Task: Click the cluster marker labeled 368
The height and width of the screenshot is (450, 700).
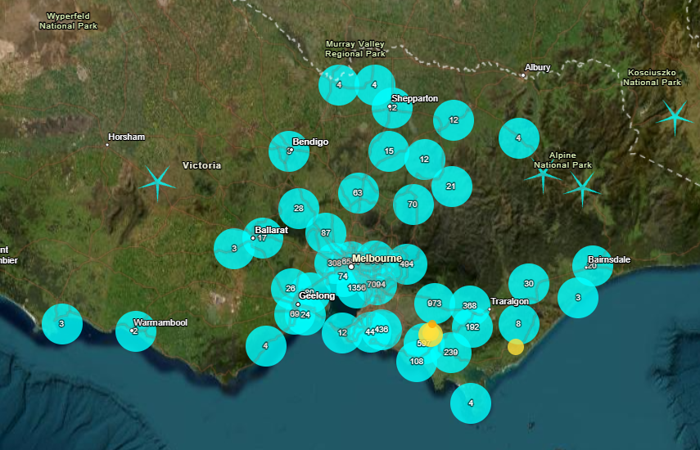Action: pos(470,305)
